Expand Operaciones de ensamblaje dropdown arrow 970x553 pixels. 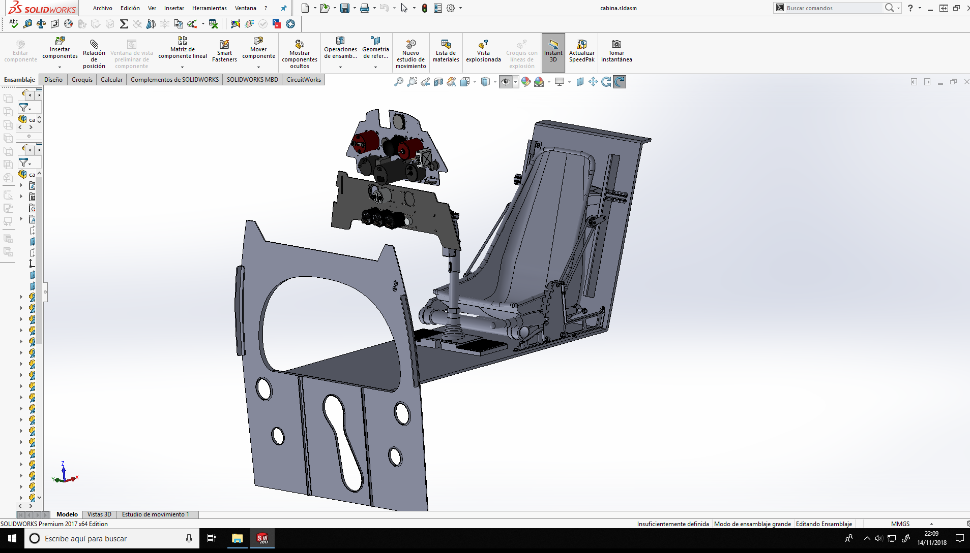pos(340,67)
